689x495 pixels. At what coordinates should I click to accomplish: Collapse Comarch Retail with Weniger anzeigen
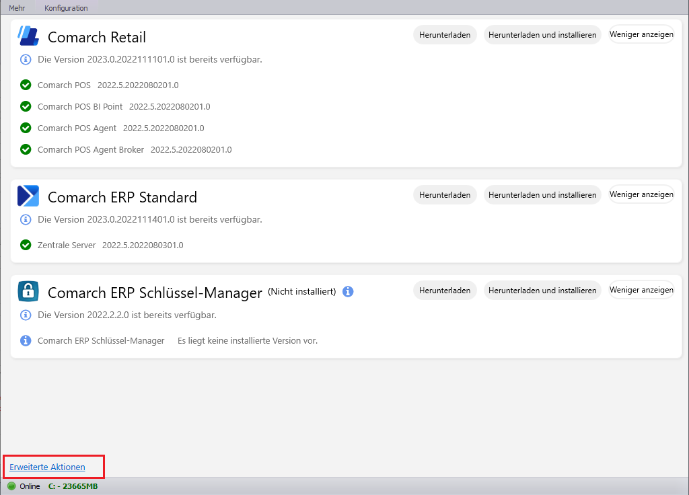[641, 34]
